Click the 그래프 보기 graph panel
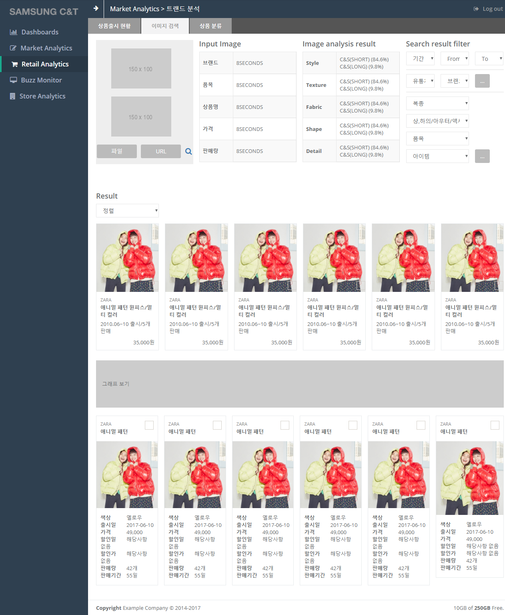The image size is (505, 615). point(300,384)
